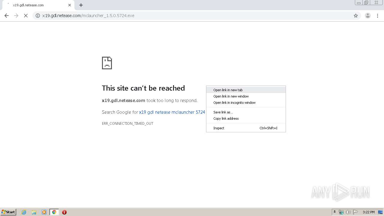Close the x19.gdl.netease.com tab

(70, 5)
